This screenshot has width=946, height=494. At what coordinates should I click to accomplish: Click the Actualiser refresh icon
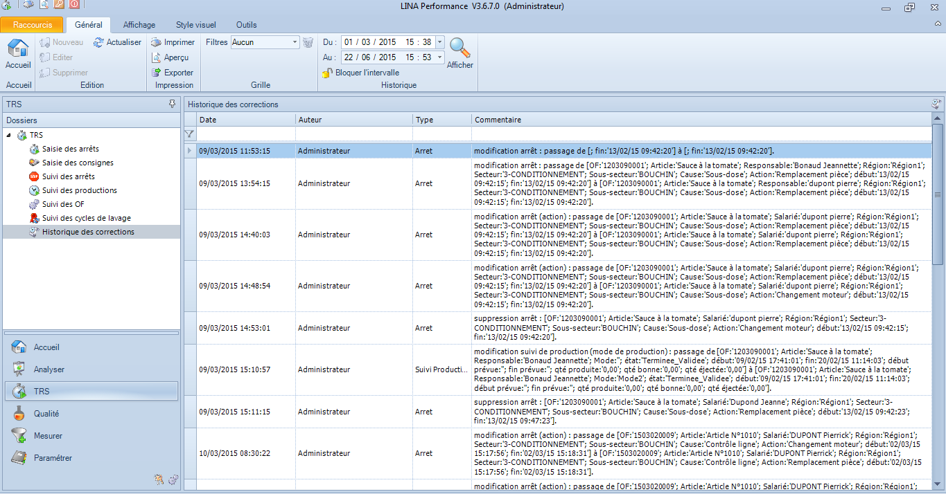pyautogui.click(x=98, y=42)
